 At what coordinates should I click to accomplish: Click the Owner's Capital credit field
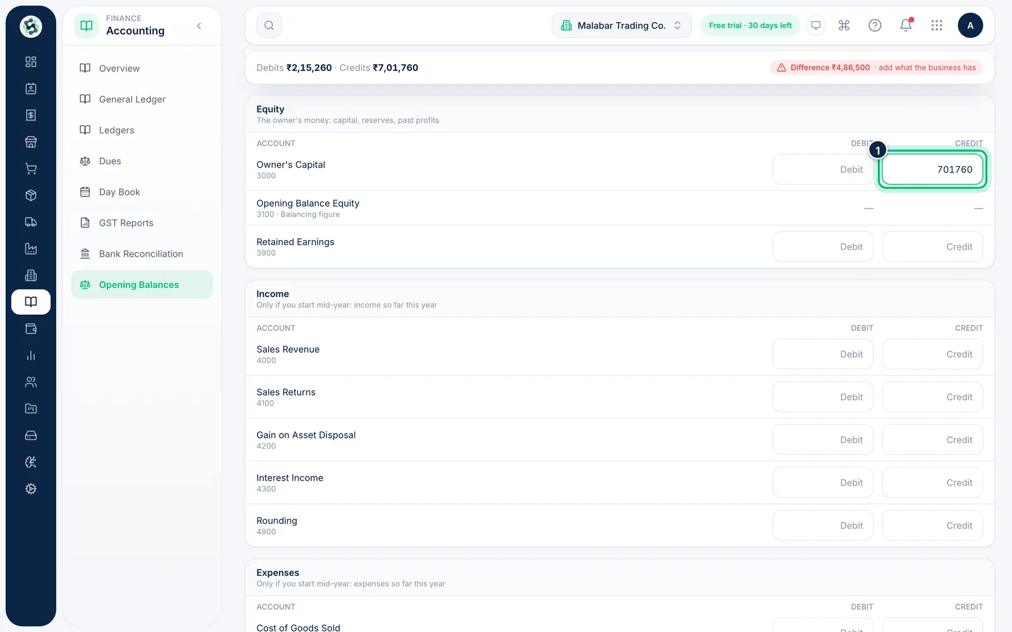pyautogui.click(x=932, y=169)
